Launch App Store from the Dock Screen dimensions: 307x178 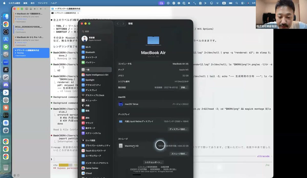(6, 39)
